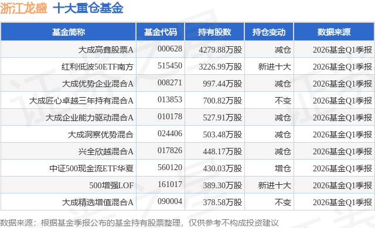Select the 持有股数 column header

(214, 32)
